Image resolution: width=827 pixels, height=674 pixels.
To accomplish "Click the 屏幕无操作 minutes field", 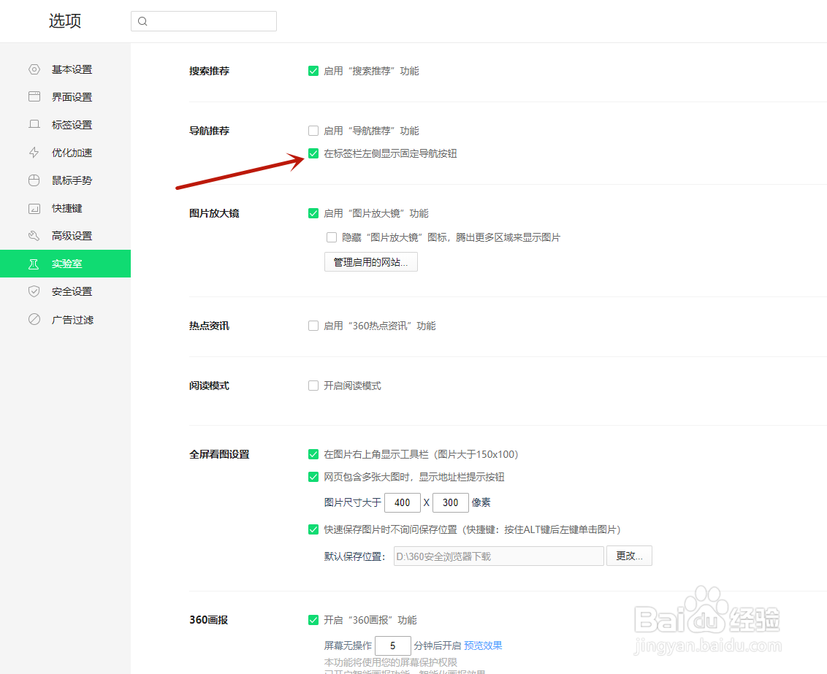I will click(x=393, y=646).
